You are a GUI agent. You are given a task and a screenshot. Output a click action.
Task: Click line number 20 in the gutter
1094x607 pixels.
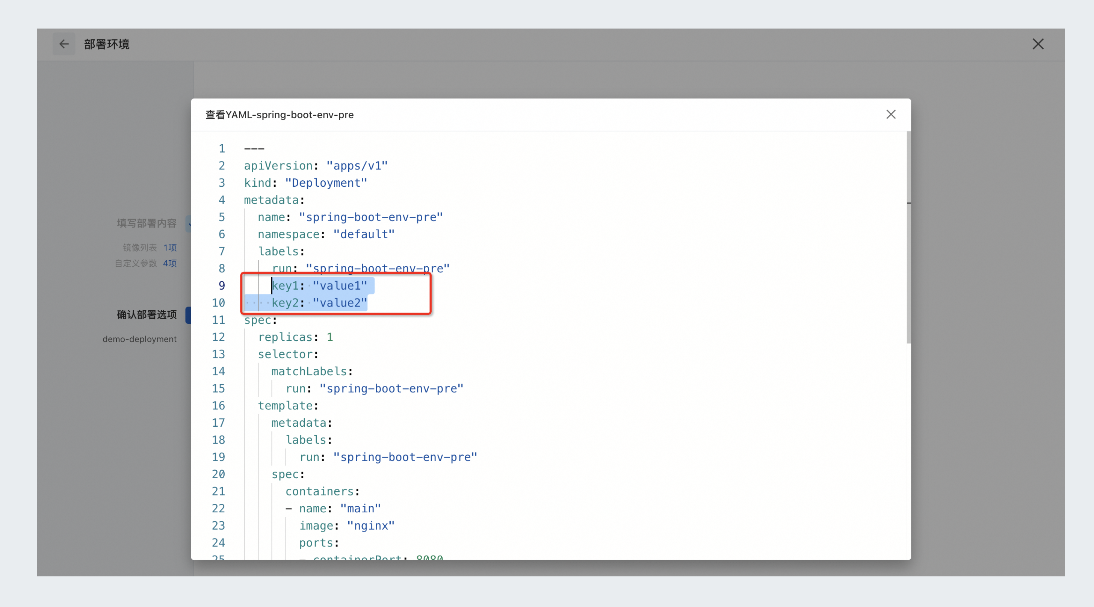[x=218, y=474]
